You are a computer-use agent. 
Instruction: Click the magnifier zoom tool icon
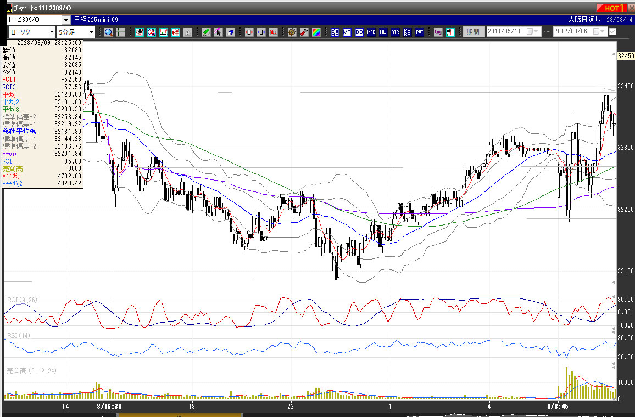coord(109,32)
